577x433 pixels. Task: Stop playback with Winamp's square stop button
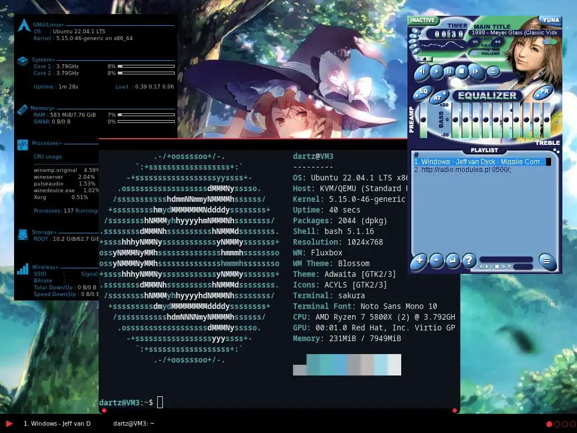462,71
